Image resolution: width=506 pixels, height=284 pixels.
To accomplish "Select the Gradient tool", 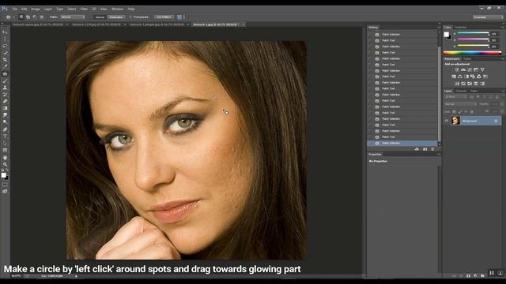I will tap(5, 108).
